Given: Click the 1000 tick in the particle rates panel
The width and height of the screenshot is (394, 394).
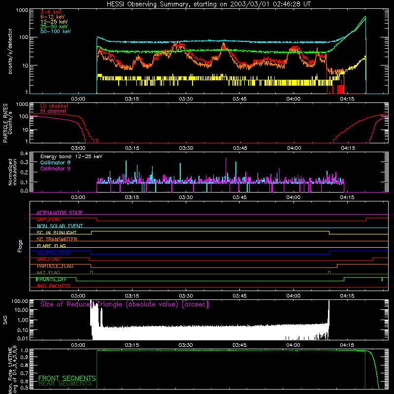Looking at the screenshot, I should (x=22, y=104).
